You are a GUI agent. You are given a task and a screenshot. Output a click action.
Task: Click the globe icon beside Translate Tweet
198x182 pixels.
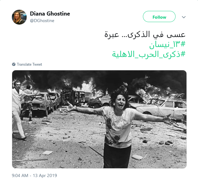pos(14,64)
